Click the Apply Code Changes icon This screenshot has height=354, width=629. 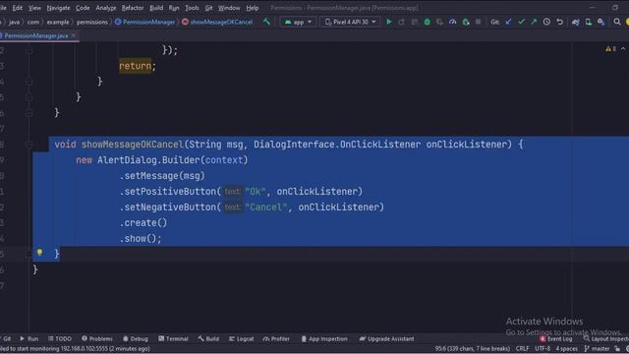tap(415, 22)
